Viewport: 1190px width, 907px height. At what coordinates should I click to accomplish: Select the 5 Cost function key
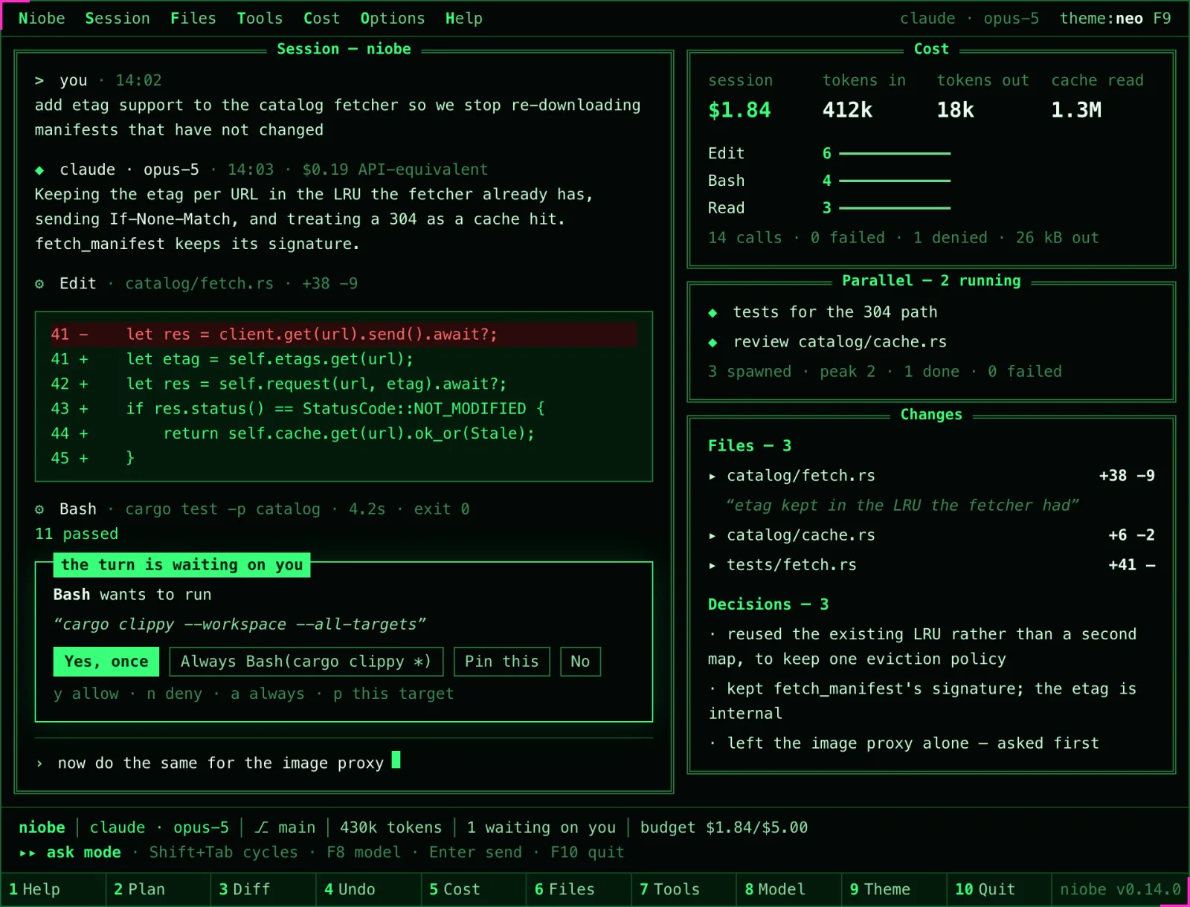tap(474, 889)
